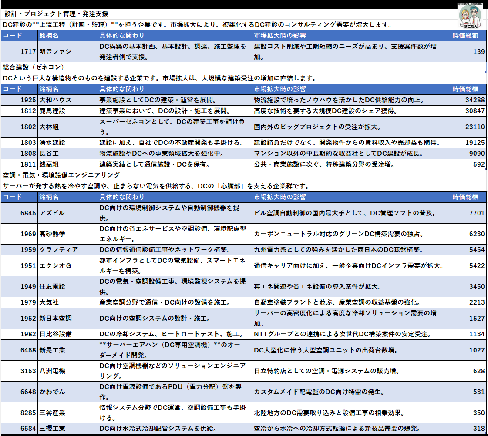
Task: Select the code cell 6584
Action: [19, 429]
